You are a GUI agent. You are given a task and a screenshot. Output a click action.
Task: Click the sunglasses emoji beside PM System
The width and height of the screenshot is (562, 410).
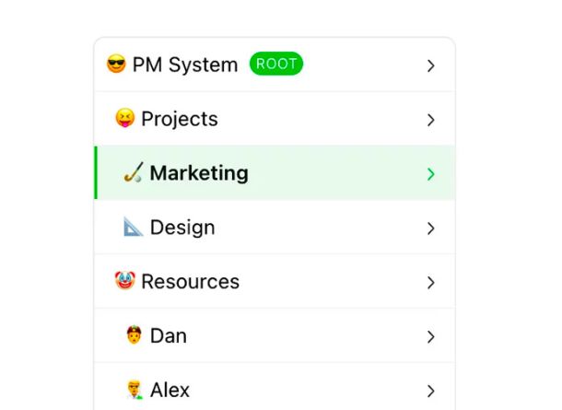pyautogui.click(x=116, y=64)
